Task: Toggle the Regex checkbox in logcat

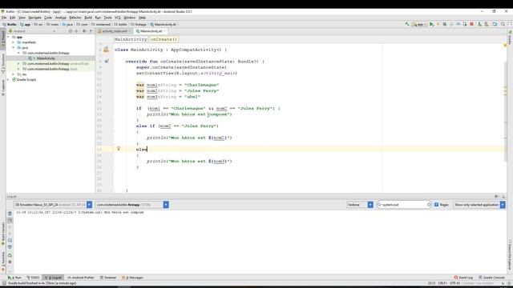Action: (x=436, y=205)
